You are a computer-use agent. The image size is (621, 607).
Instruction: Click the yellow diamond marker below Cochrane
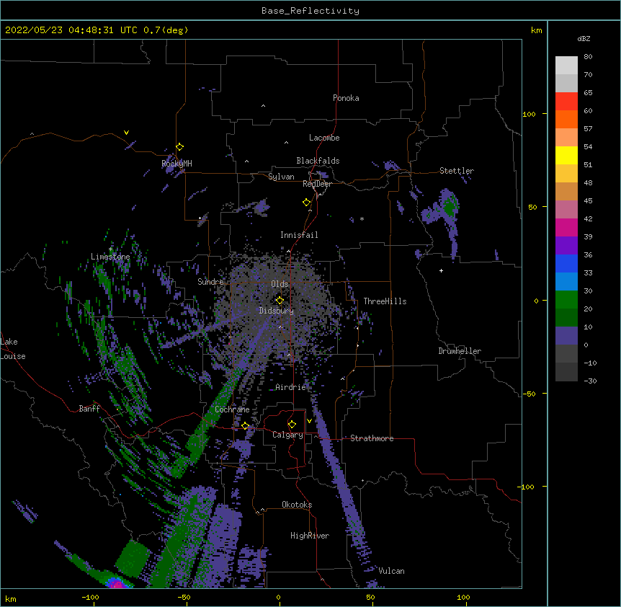pos(245,425)
